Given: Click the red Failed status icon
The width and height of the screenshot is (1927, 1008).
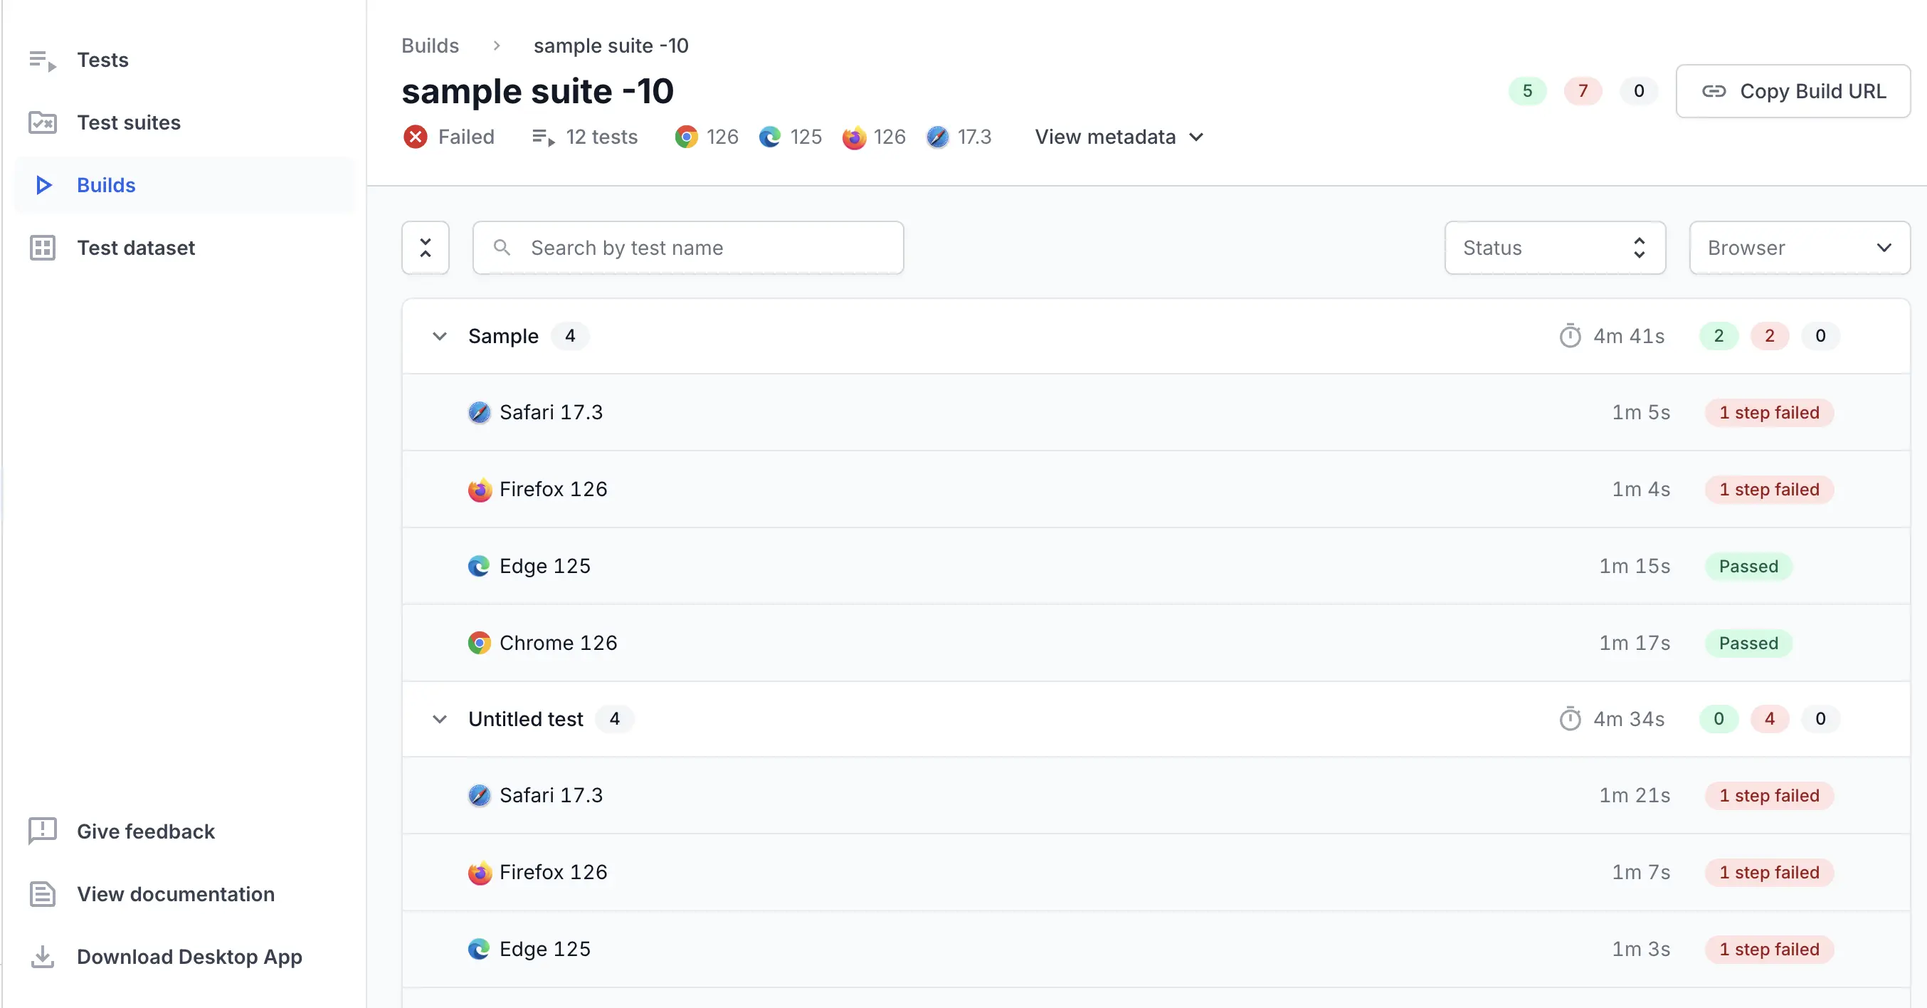Looking at the screenshot, I should pos(415,137).
